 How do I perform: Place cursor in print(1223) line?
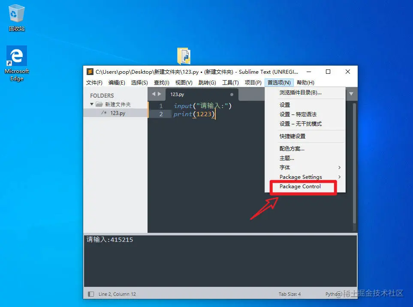point(194,114)
